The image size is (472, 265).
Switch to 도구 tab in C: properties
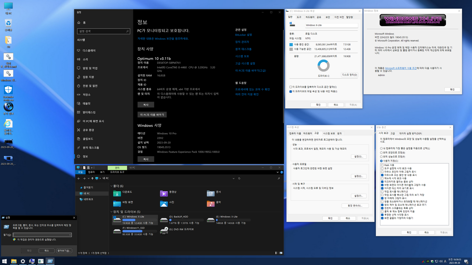point(299,17)
